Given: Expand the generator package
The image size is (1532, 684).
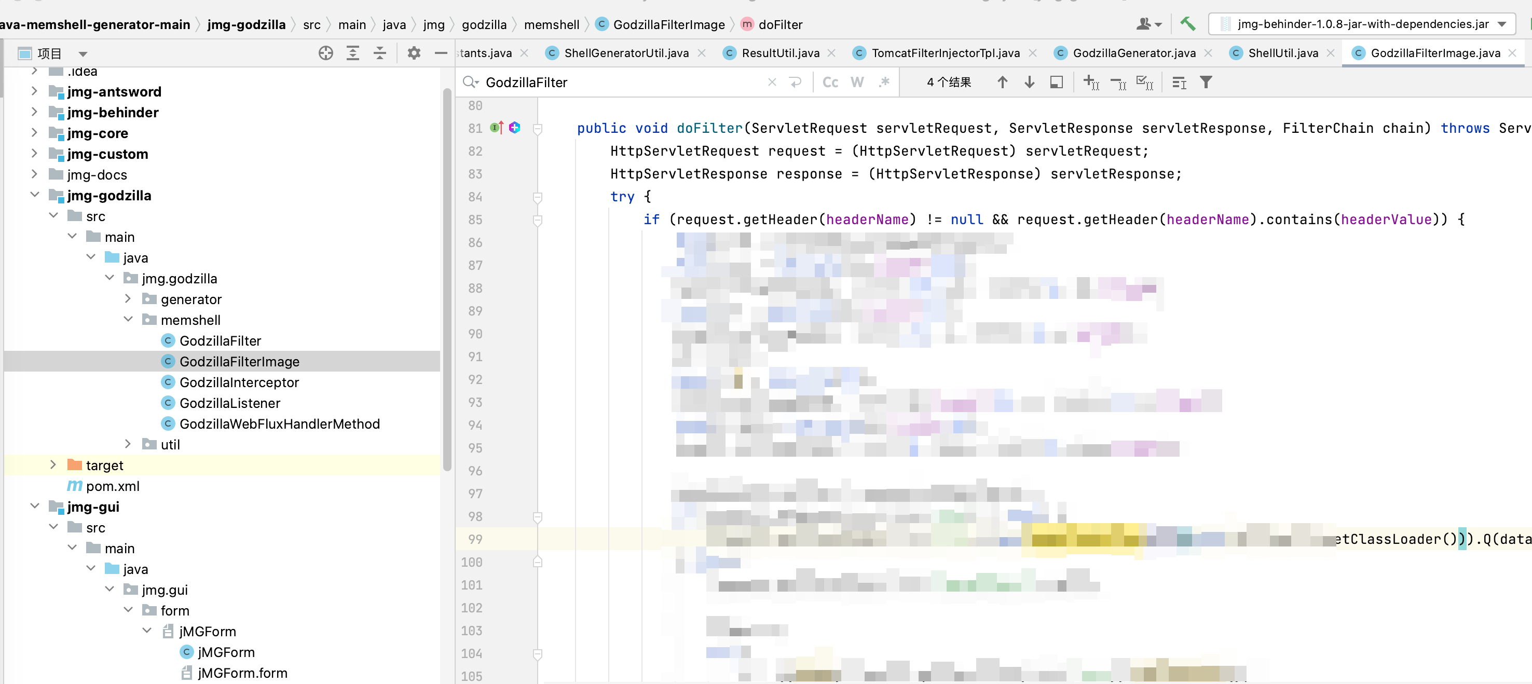Looking at the screenshot, I should 128,298.
